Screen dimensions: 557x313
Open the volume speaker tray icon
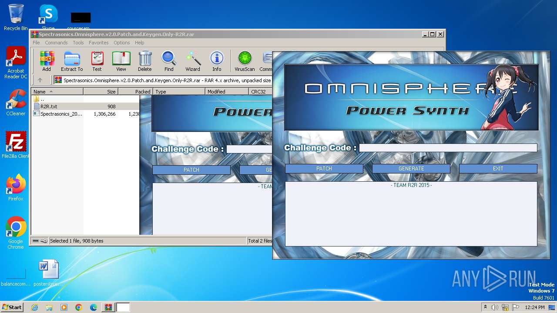pos(495,307)
